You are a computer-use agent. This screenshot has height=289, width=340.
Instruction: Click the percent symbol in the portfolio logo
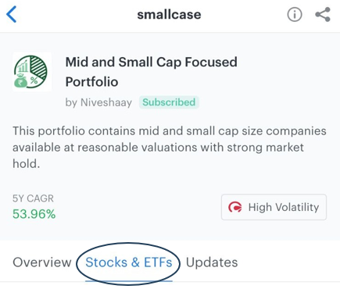pos(34,80)
